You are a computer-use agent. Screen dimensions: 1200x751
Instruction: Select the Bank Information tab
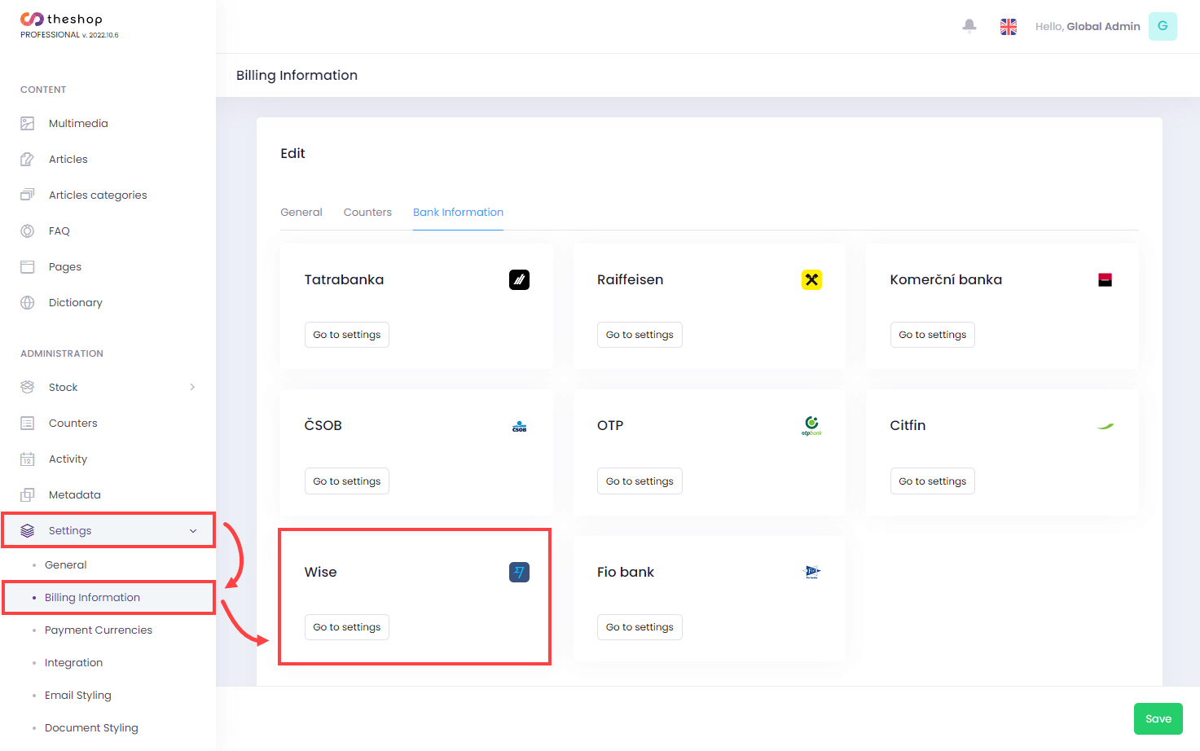tap(458, 213)
